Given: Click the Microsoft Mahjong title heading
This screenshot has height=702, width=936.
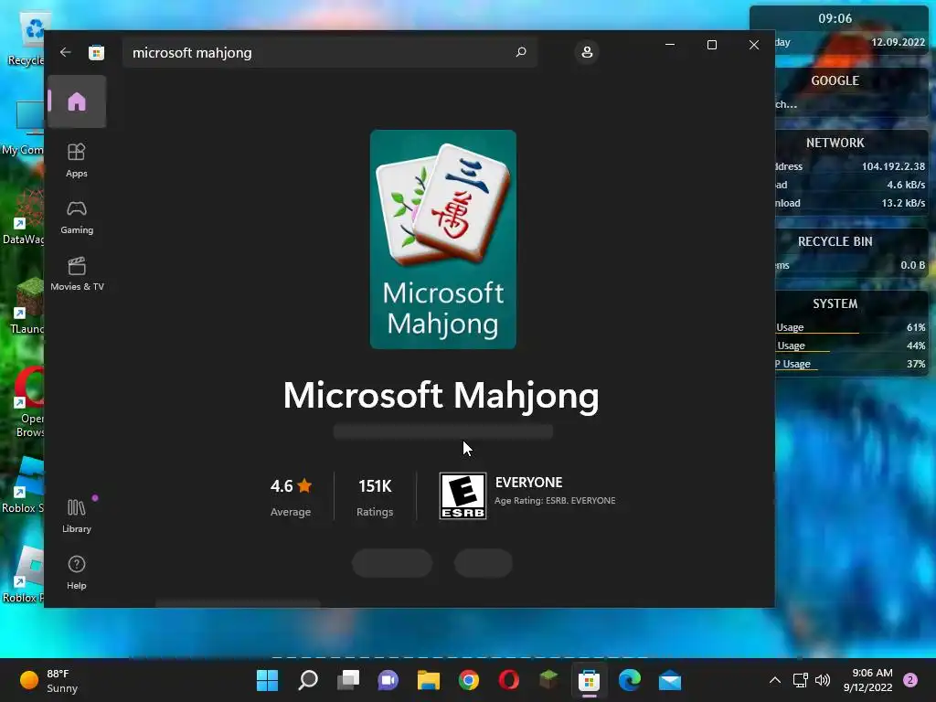Looking at the screenshot, I should coord(441,395).
